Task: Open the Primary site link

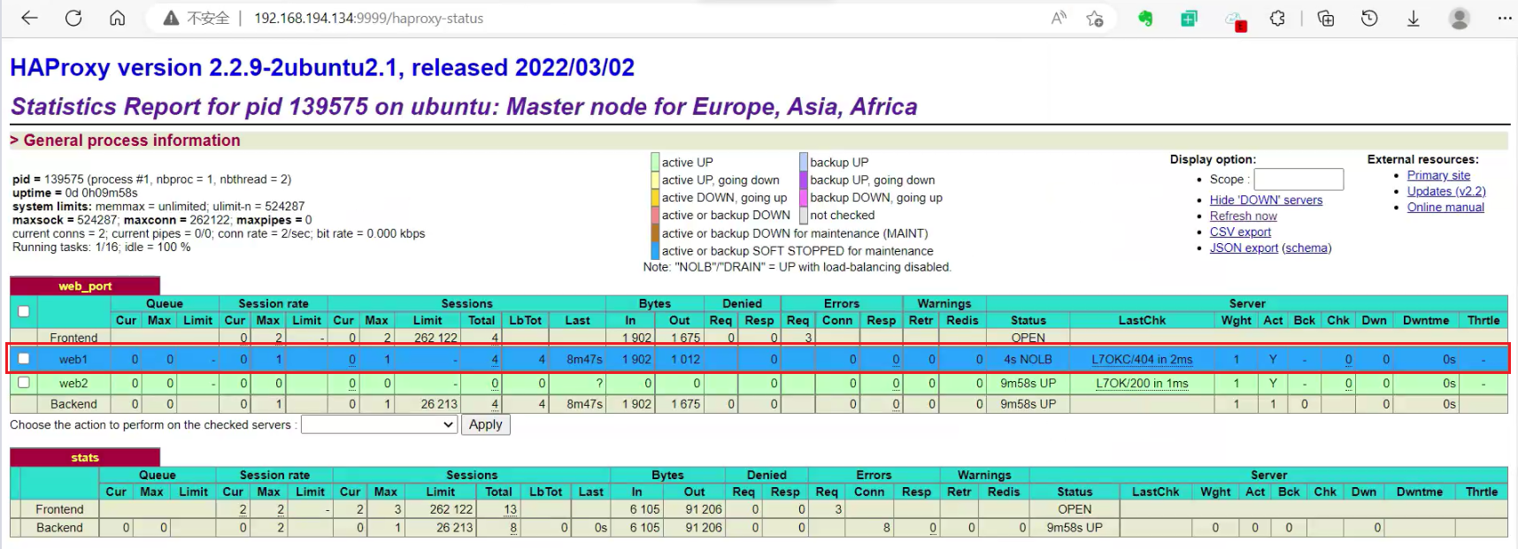Action: click(x=1438, y=175)
